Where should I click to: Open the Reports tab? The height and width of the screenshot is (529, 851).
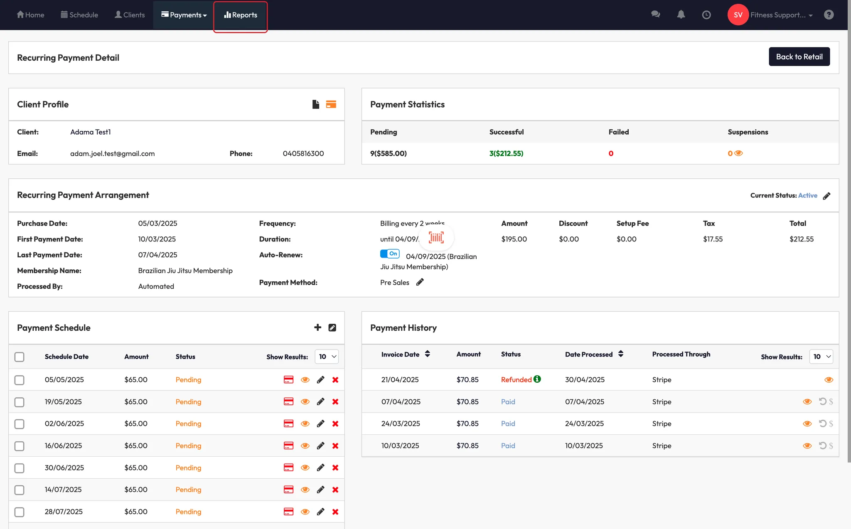pyautogui.click(x=241, y=15)
